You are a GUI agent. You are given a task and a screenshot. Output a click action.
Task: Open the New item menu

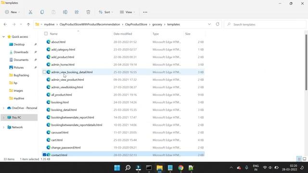pos(13,12)
